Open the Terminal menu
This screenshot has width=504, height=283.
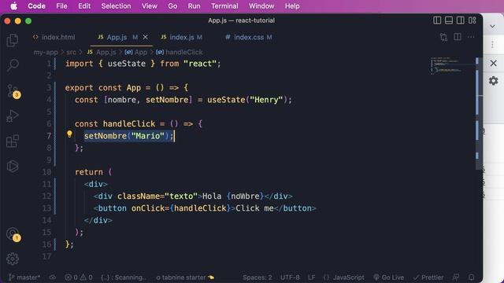(224, 6)
